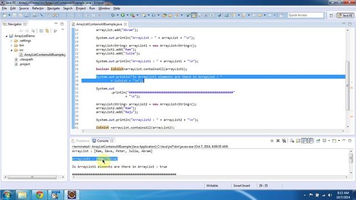Viewport: 356px width, 200px height.
Task: Click the Debug bug icon
Action: [x=112, y=15]
